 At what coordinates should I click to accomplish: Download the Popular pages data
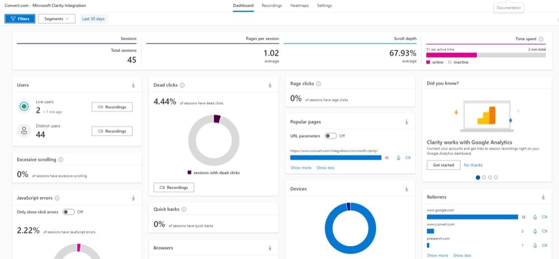tap(406, 122)
